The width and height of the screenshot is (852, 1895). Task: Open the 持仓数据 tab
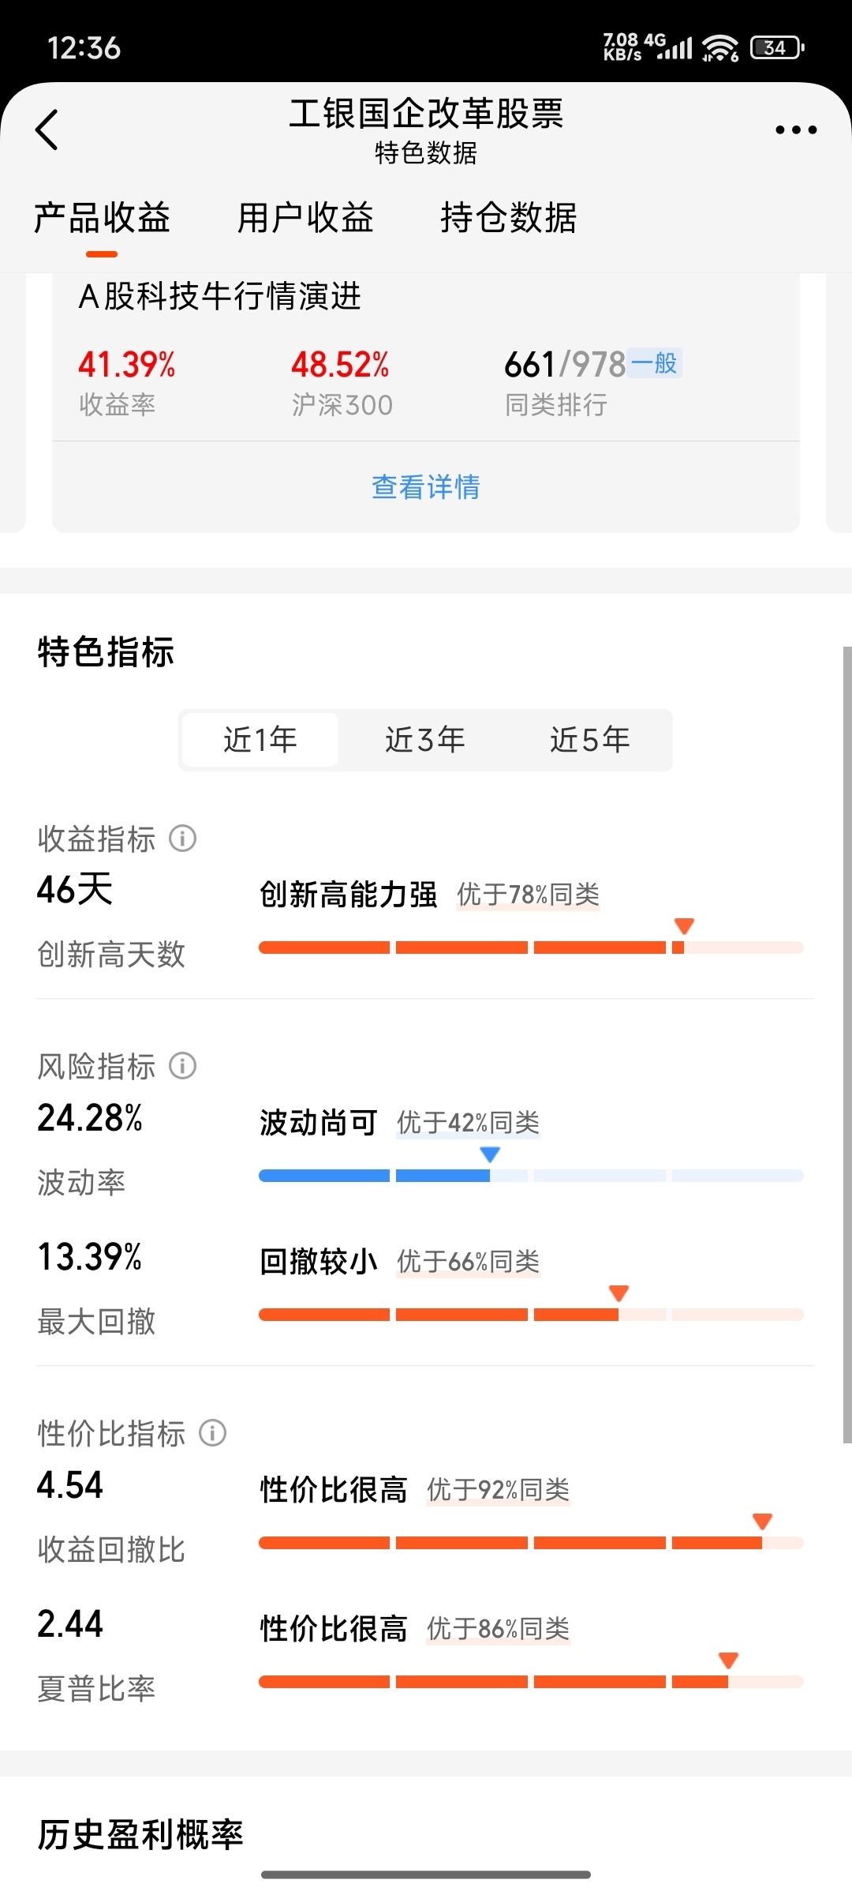coord(509,218)
